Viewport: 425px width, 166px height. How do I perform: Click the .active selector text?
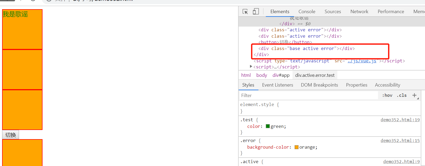(249, 162)
